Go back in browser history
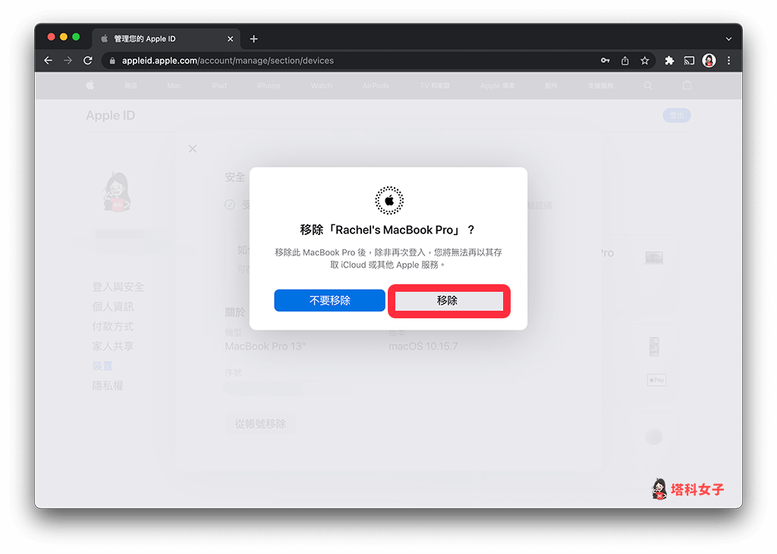Viewport: 777px width, 554px height. pos(48,61)
